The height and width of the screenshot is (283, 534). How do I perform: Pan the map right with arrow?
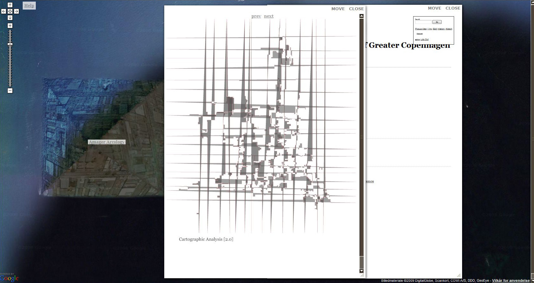16,11
